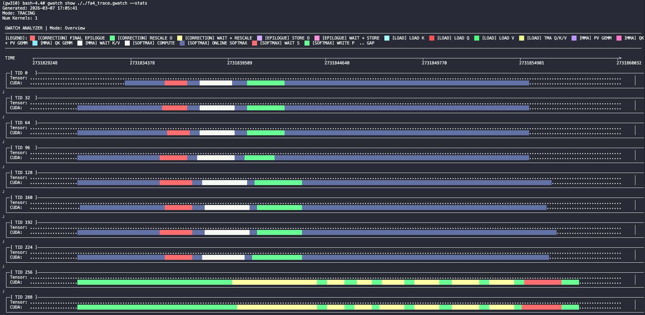This screenshot has width=645, height=315.
Task: Click the red segment in TID 0 CUDA row
Action: coord(176,83)
